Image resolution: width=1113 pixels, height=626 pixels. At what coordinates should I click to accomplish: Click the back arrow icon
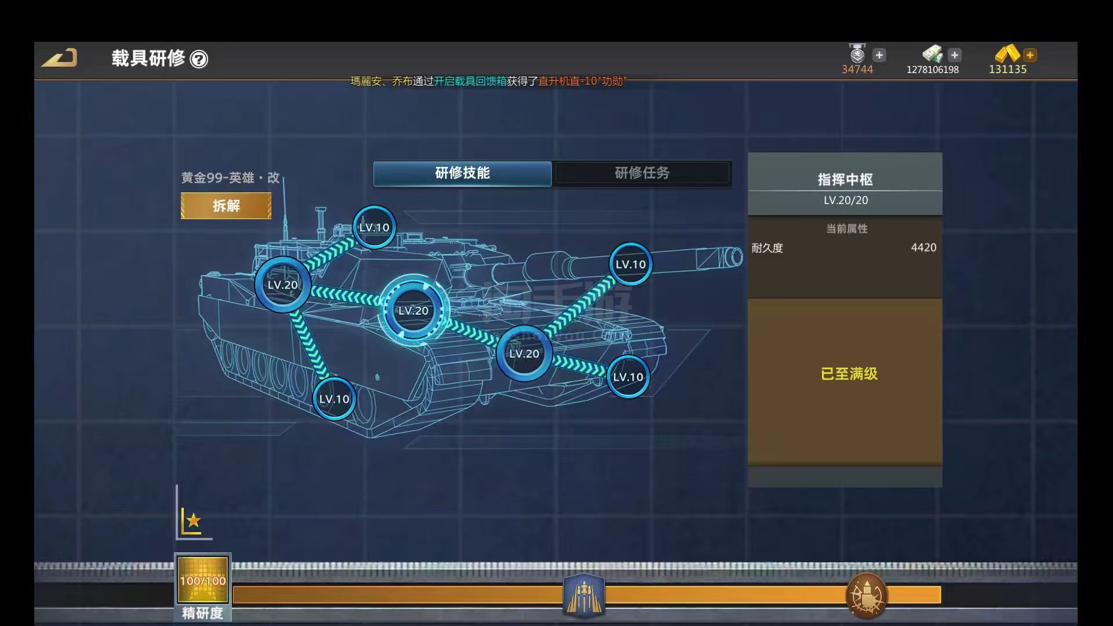[59, 57]
